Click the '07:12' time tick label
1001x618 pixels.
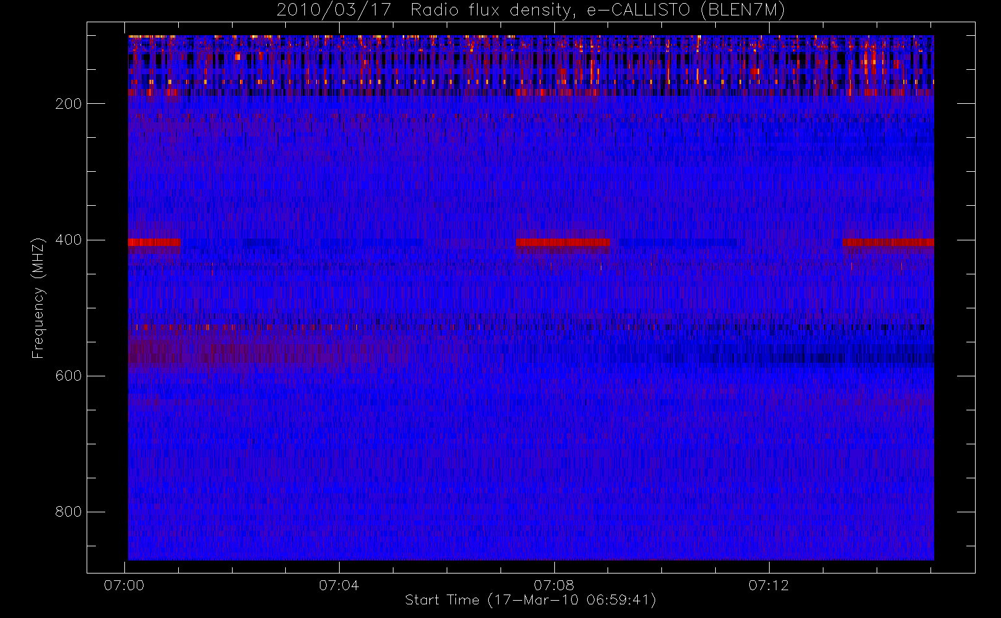pos(769,585)
